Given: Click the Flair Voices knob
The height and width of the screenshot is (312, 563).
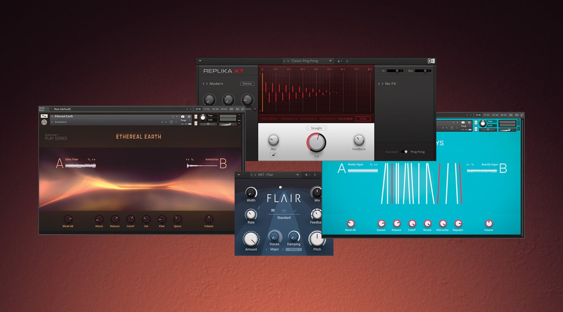Looking at the screenshot, I should [x=274, y=236].
